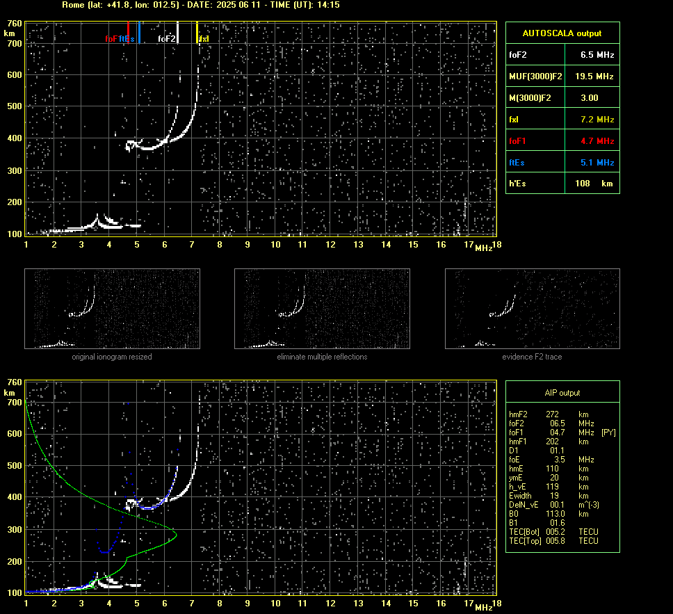Click the '6.5 MHz' foF2 value in AUTOSCALA table
The height and width of the screenshot is (614, 673).
coord(597,55)
